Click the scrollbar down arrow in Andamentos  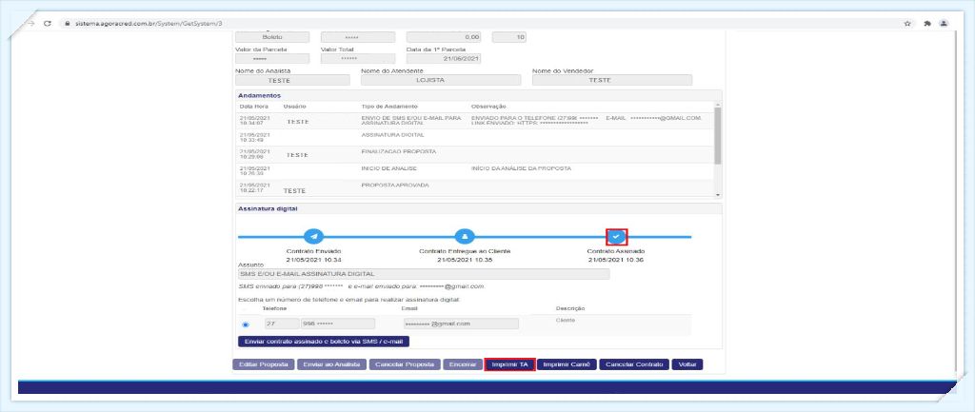718,194
